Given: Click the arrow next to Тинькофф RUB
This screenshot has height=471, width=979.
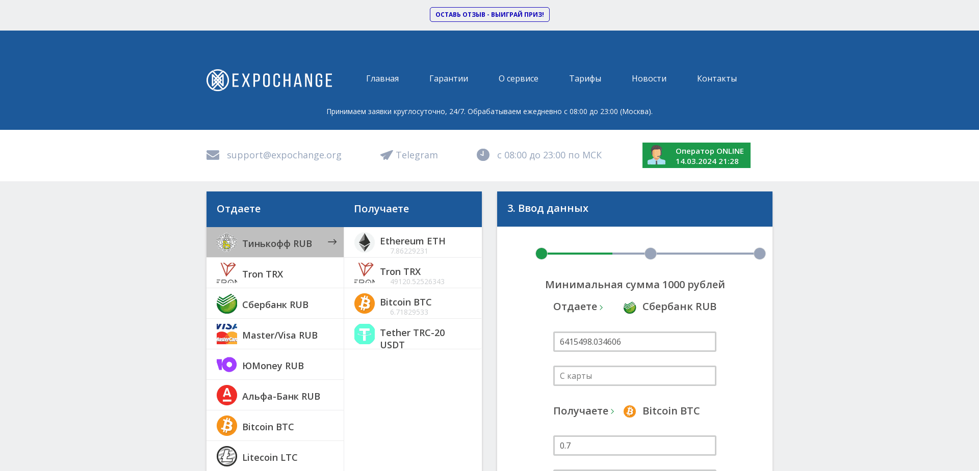Looking at the screenshot, I should (x=332, y=242).
